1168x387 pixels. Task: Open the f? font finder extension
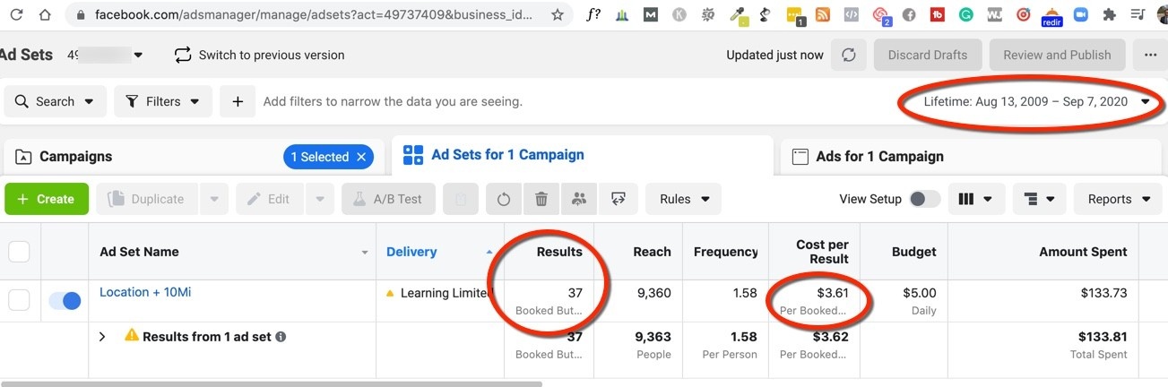(x=593, y=15)
